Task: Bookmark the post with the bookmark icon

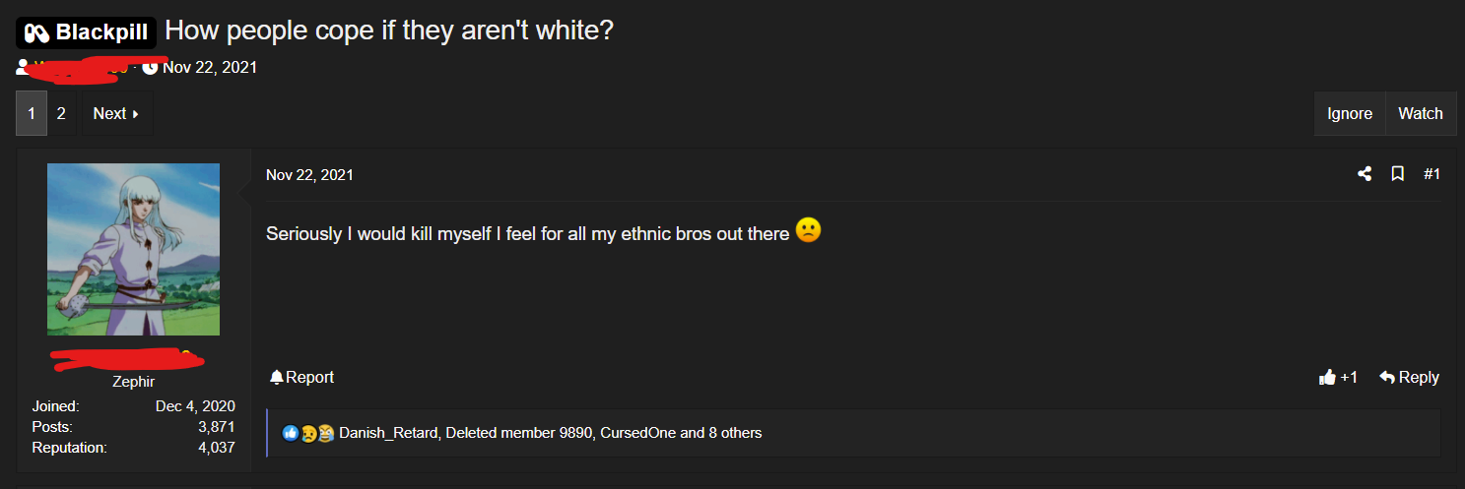Action: (1397, 174)
